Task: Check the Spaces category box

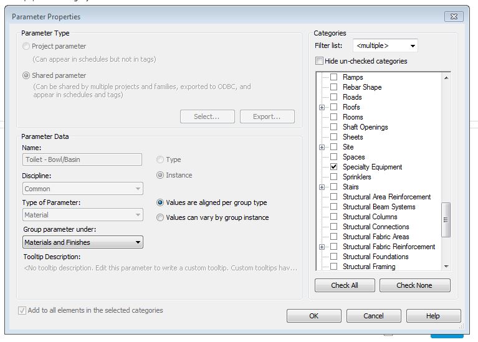Action: (x=334, y=157)
